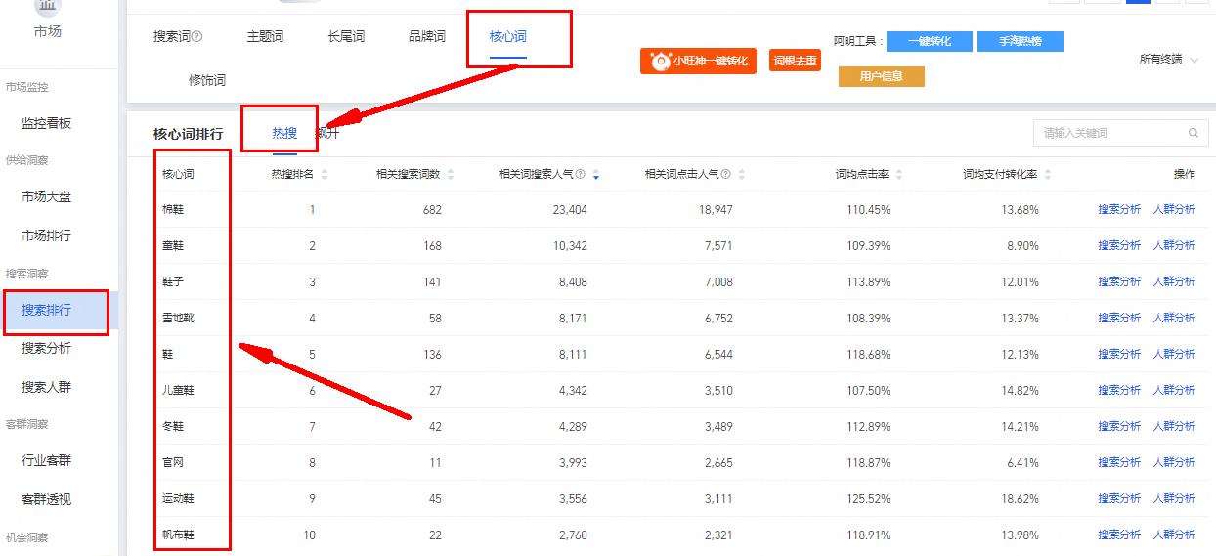Switch to the 修饰词 tab
Viewport: 1216px width, 556px height.
pos(207,80)
